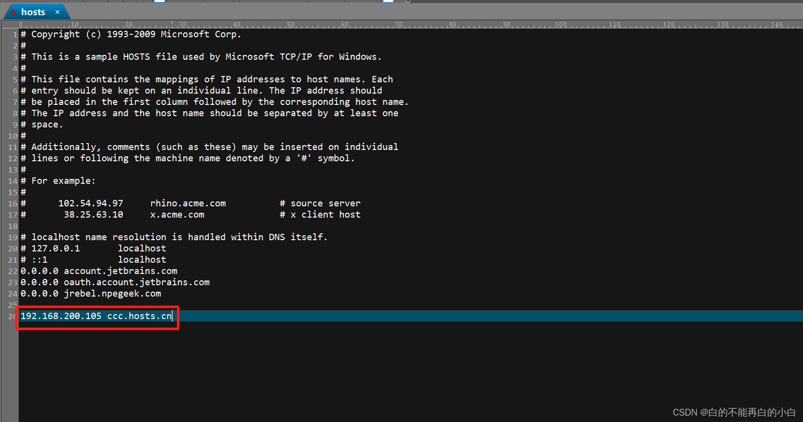
Task: Click the column ruler at mark 50
Action: tap(291, 25)
